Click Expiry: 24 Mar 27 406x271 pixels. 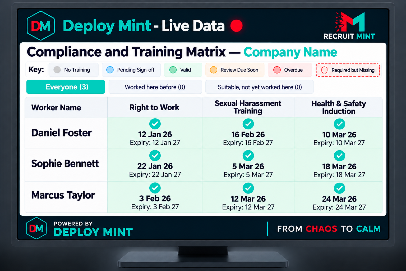(x=339, y=207)
